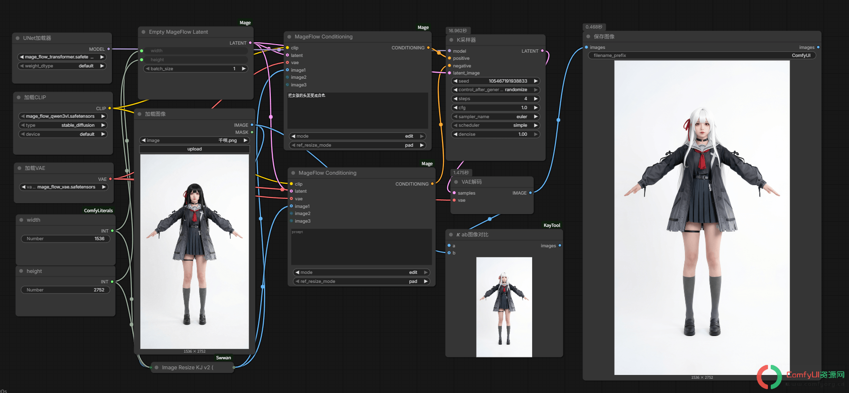This screenshot has height=393, width=849.
Task: Open the device default dropdown
Action: point(63,134)
